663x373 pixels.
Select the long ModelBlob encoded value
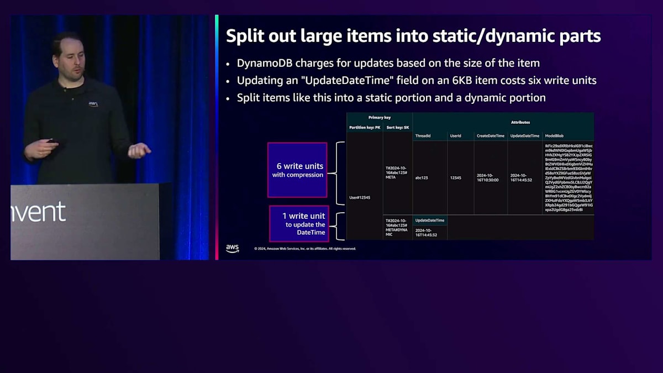point(569,178)
